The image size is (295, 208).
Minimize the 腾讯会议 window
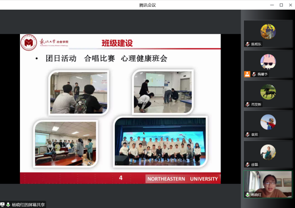(x=271, y=5)
